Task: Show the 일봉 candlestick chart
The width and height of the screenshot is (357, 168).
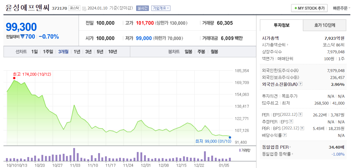Action: pyautogui.click(x=188, y=52)
